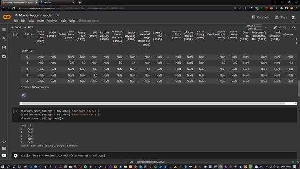Open the command palette sidebar icon
The width and height of the screenshot is (300, 169).
(4, 148)
